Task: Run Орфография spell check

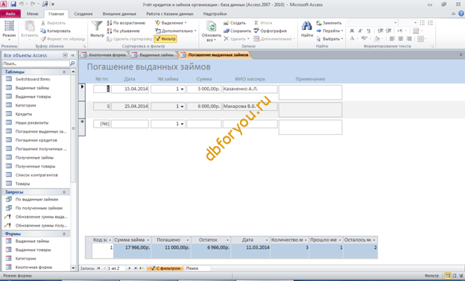Action: coord(271,31)
